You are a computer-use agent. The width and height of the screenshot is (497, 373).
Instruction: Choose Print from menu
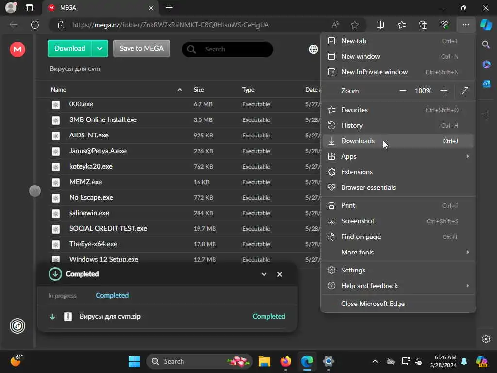tap(398, 205)
